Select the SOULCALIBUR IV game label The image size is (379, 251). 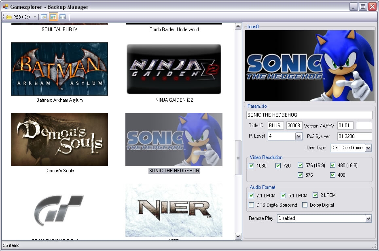[59, 29]
